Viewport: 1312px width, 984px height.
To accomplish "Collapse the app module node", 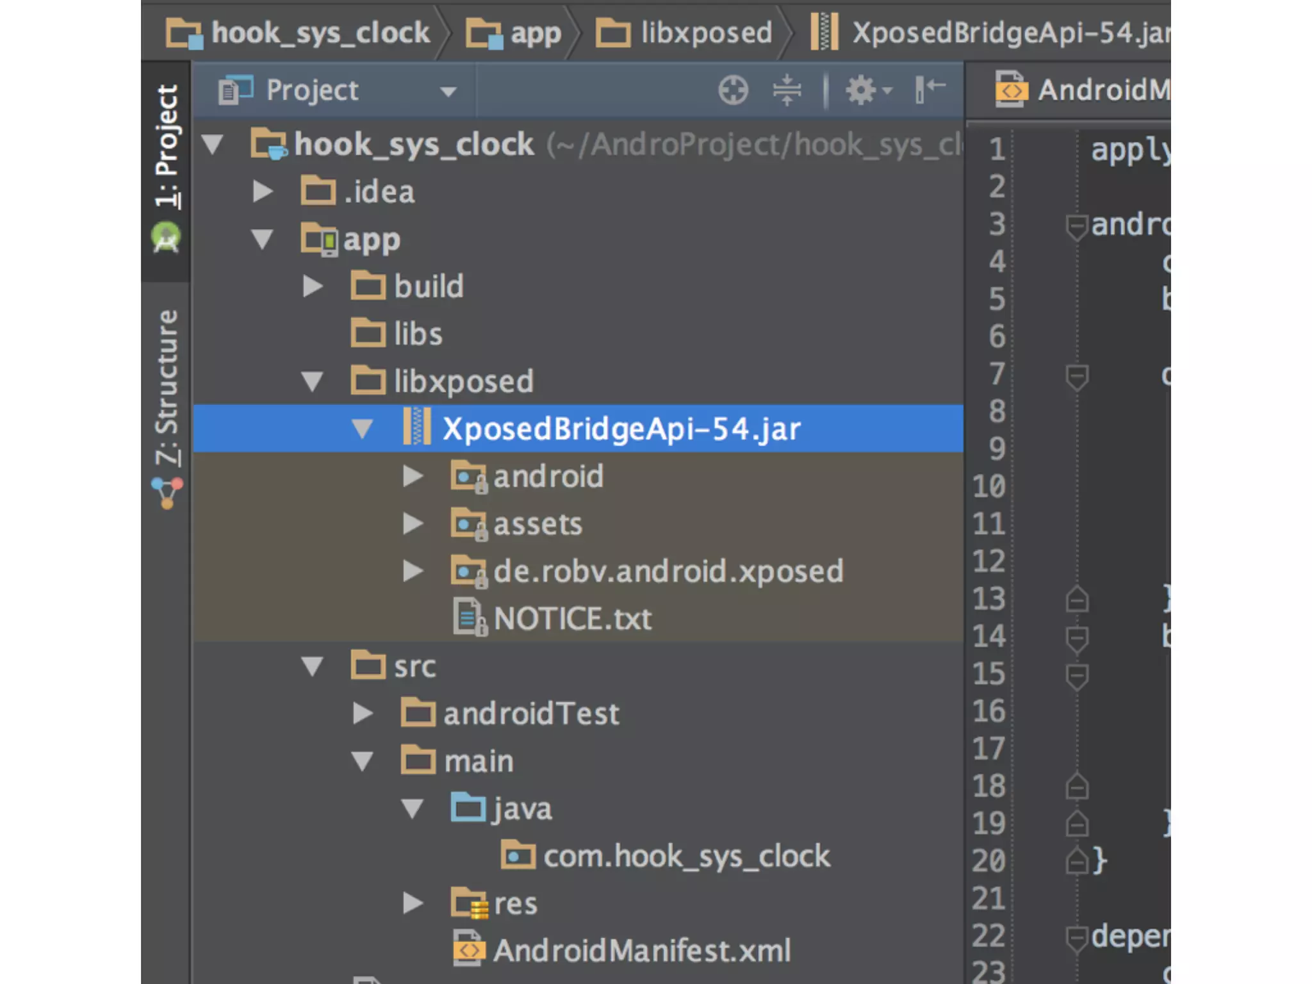I will (x=262, y=240).
